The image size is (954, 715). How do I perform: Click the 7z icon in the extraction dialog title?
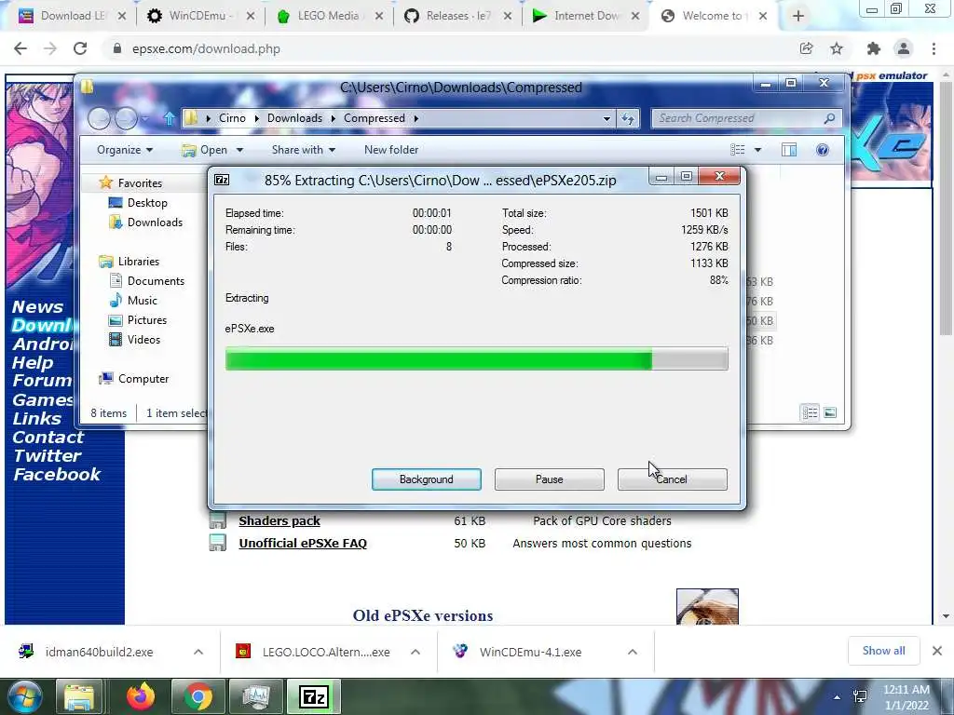[222, 180]
